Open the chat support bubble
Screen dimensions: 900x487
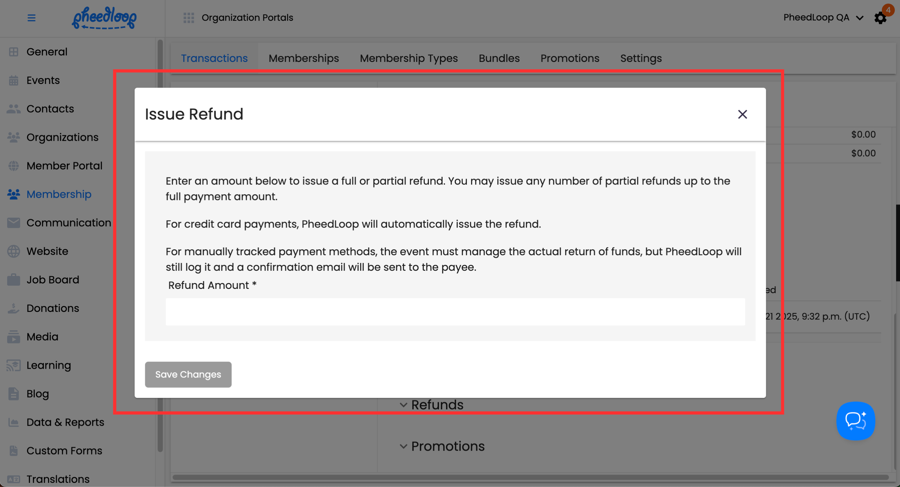click(855, 421)
